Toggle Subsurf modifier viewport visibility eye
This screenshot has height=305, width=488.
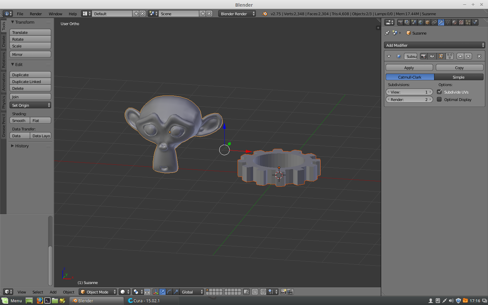coord(432,56)
